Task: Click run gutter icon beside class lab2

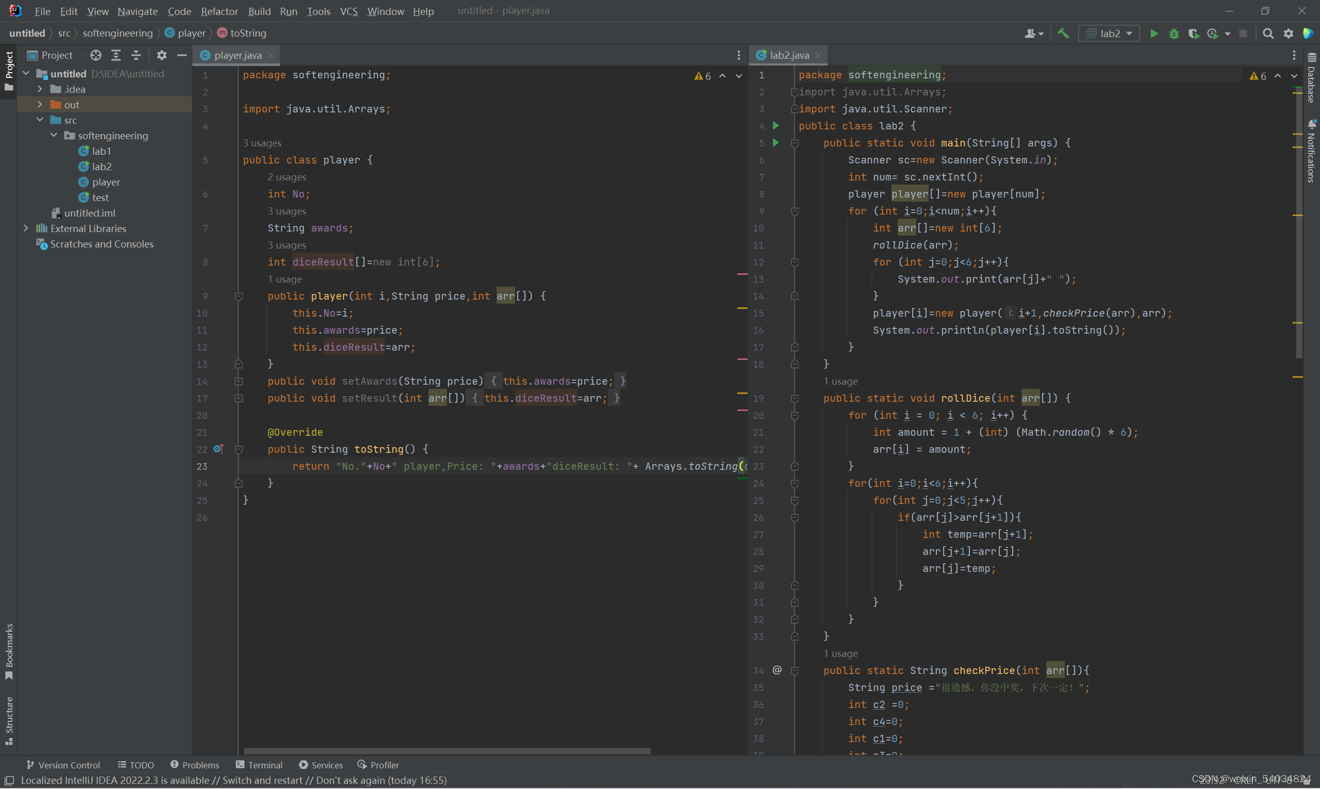Action: click(775, 126)
